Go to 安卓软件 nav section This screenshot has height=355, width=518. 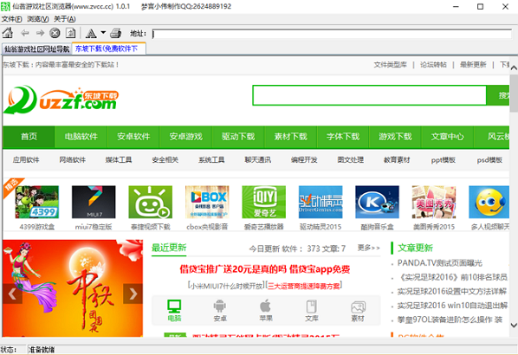pos(133,137)
